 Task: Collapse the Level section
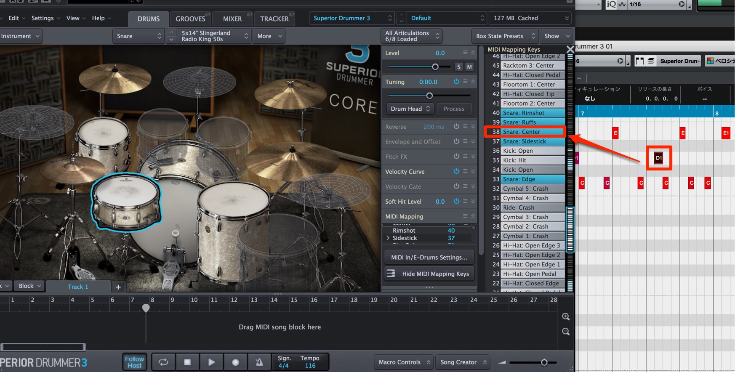(x=473, y=53)
